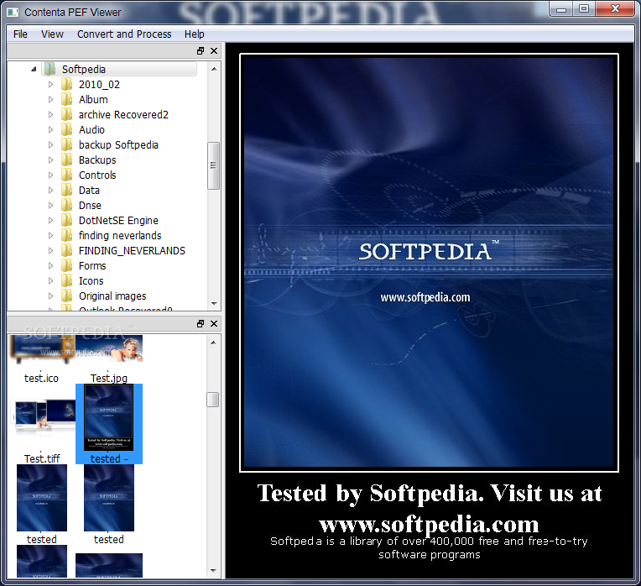641x586 pixels.
Task: Select the Forms folder label
Action: (x=92, y=266)
